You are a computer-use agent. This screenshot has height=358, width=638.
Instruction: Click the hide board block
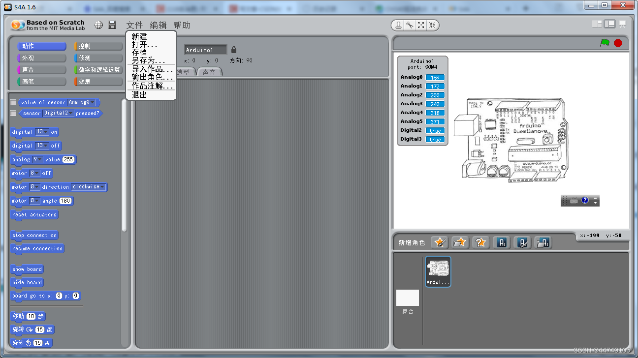point(27,282)
